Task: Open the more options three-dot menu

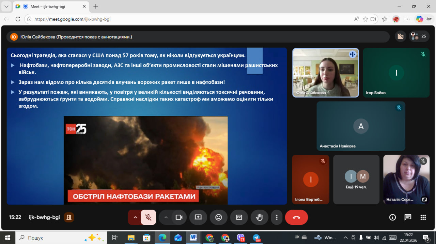Action: tap(277, 218)
